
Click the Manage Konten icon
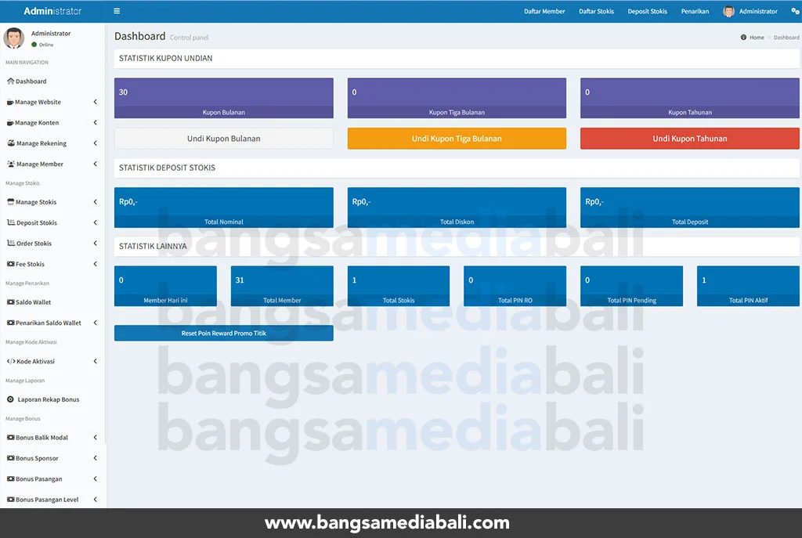[10, 123]
